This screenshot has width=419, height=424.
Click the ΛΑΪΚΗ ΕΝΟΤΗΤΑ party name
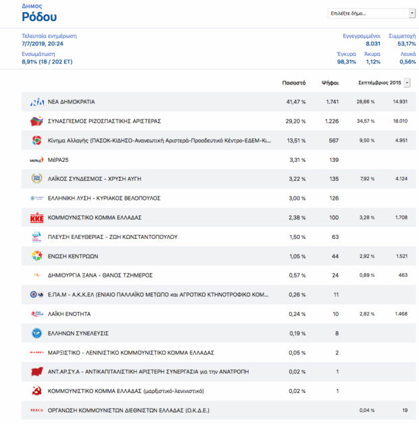(x=69, y=314)
